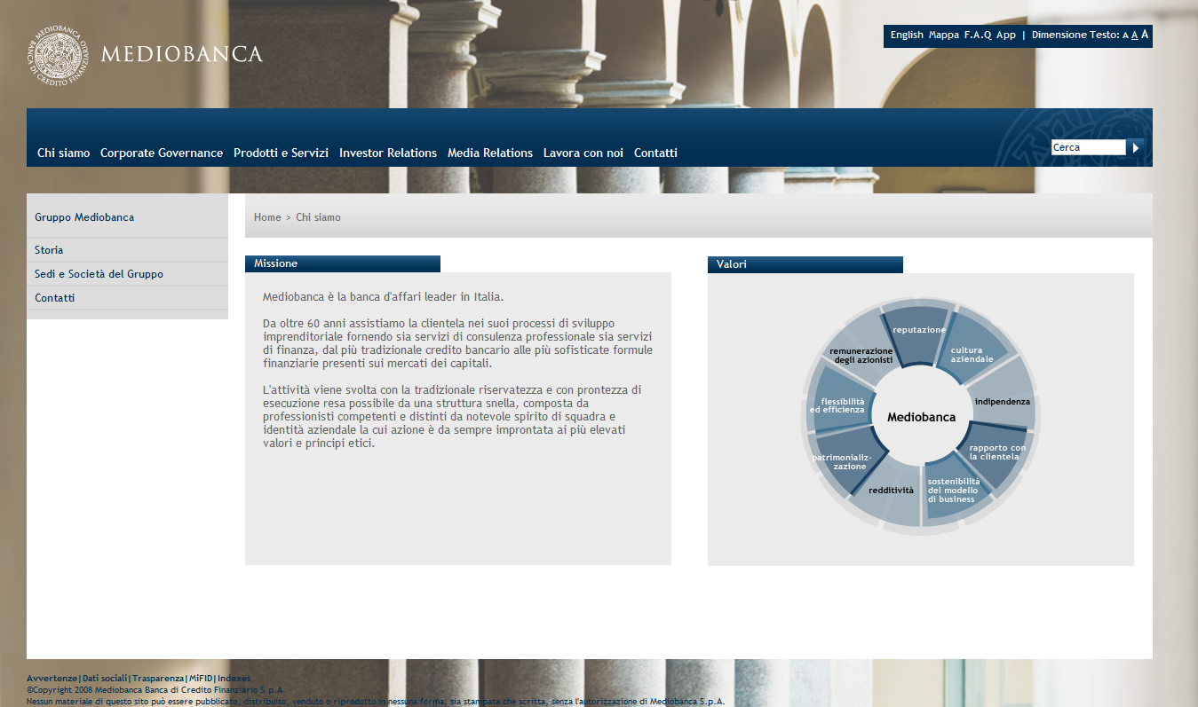Open Sedi e Società del Gruppo

pos(99,274)
